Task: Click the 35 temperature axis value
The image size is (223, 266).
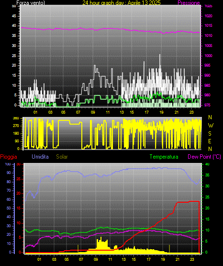Action: 207,175
